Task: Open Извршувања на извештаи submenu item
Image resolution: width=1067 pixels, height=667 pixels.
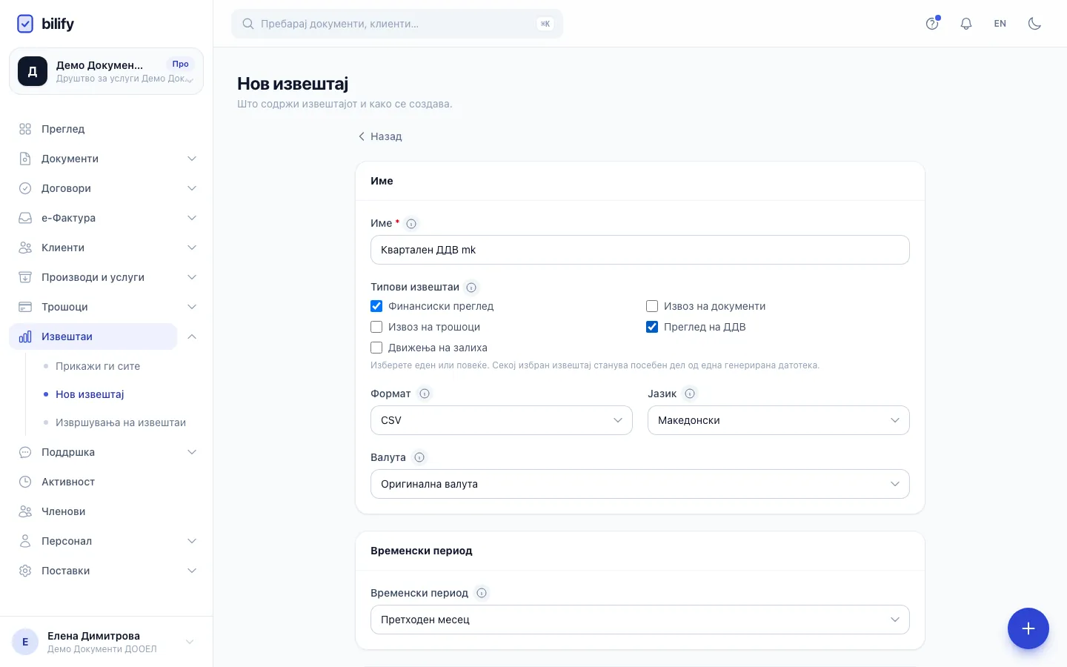Action: 121,422
